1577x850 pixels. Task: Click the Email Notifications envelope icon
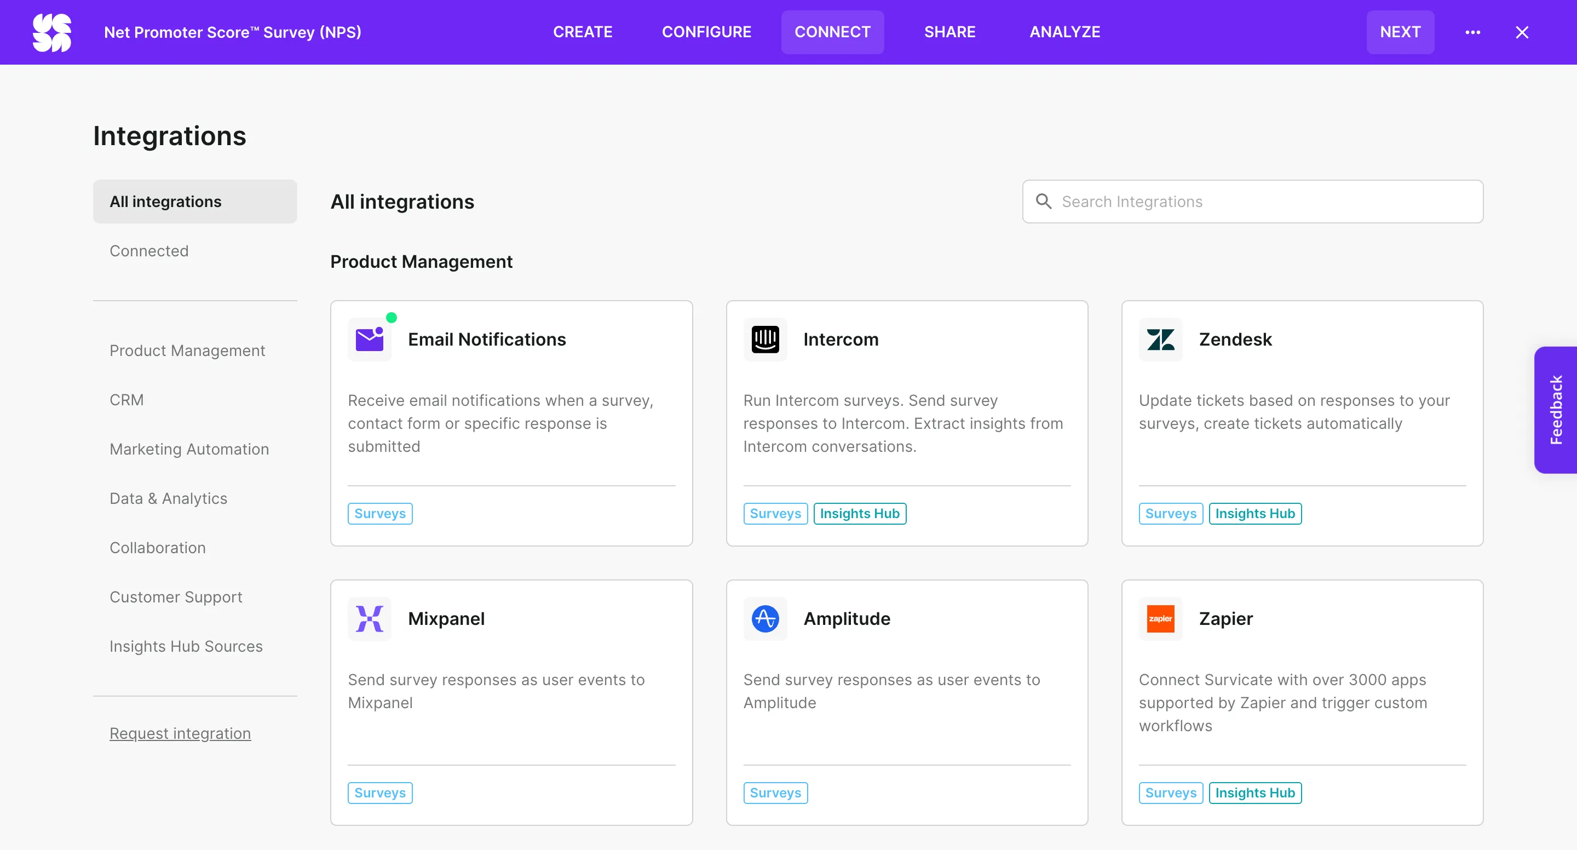click(370, 339)
